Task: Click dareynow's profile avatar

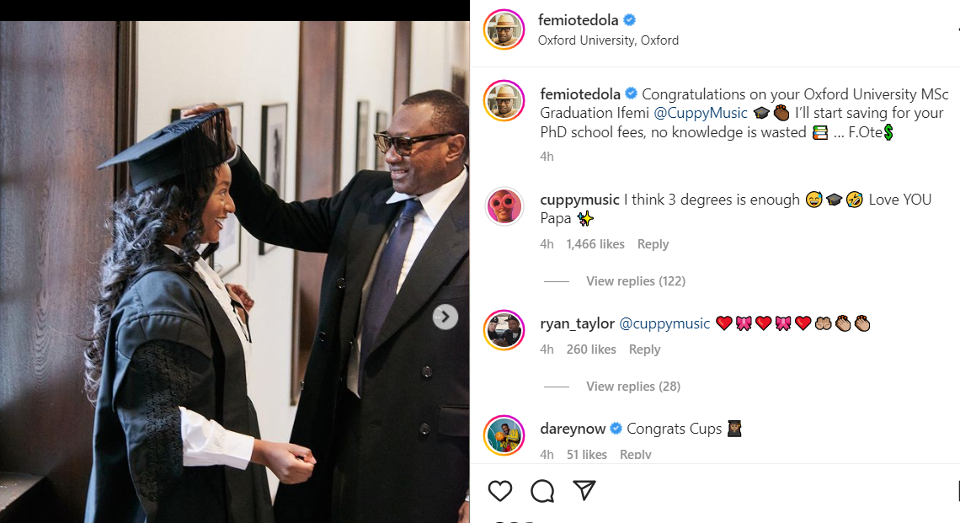Action: tap(504, 435)
